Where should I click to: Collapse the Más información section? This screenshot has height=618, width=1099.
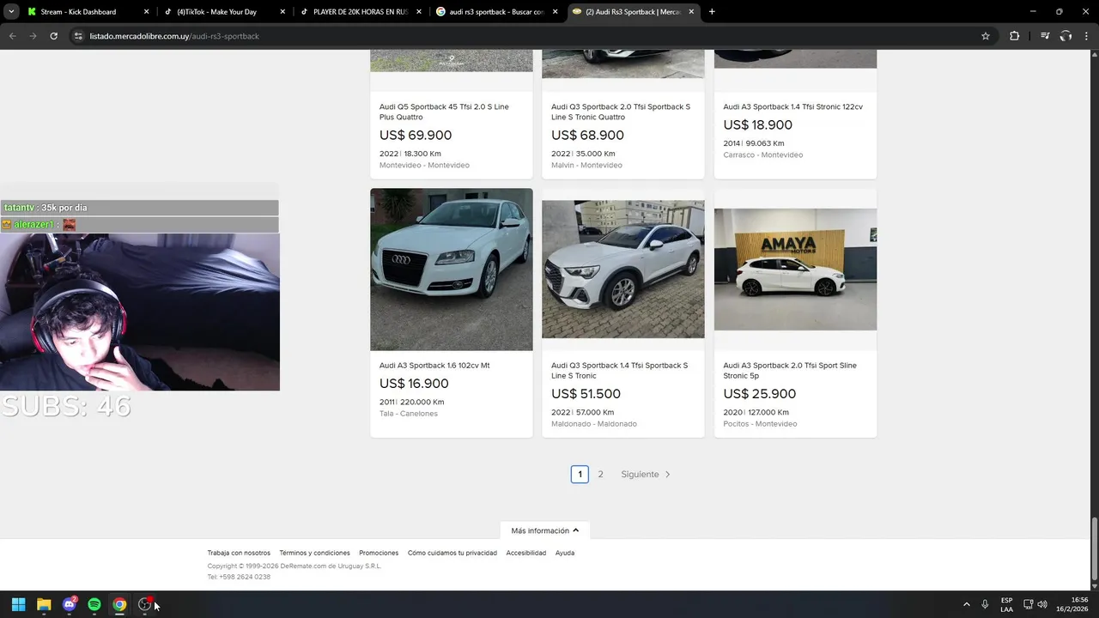pyautogui.click(x=545, y=530)
